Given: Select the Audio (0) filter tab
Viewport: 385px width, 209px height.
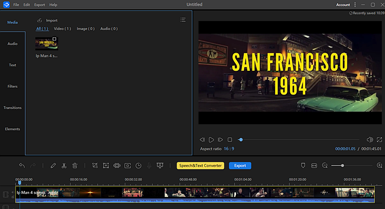Looking at the screenshot, I should [109, 29].
